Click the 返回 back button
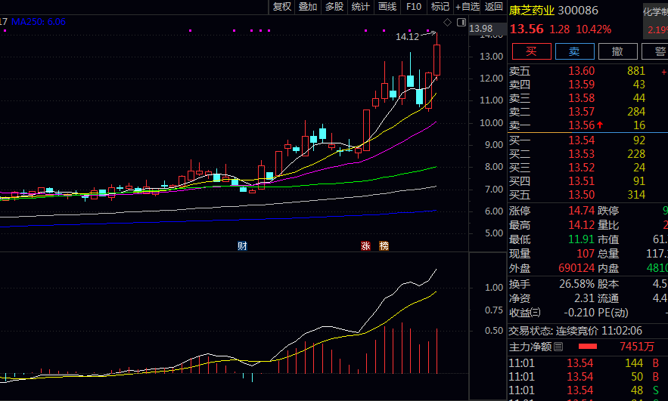 pos(494,7)
